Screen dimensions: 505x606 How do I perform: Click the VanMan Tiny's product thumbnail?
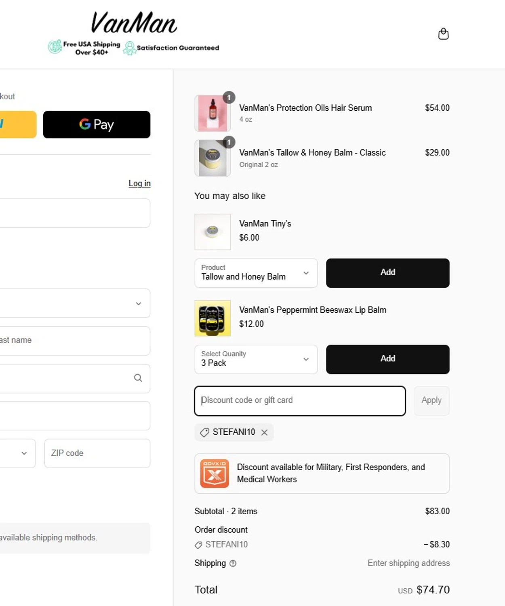tap(213, 232)
